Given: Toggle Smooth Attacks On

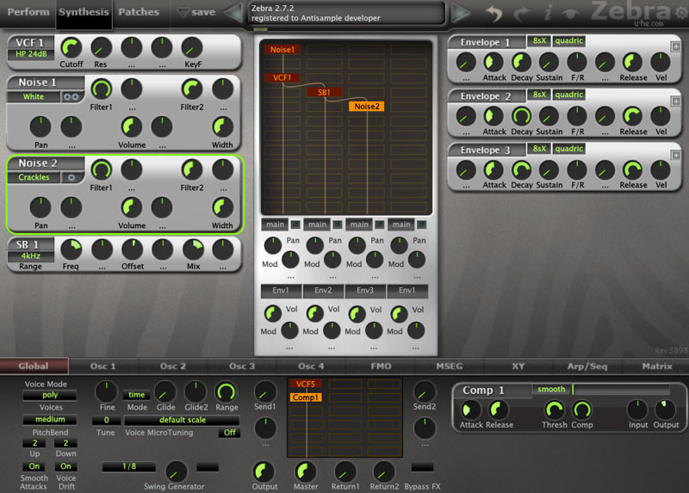Looking at the screenshot, I should [x=34, y=466].
